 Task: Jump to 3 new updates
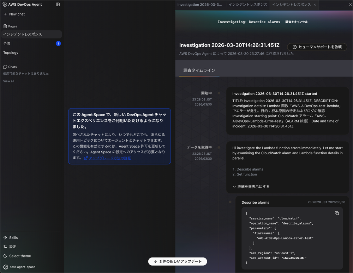178,261
